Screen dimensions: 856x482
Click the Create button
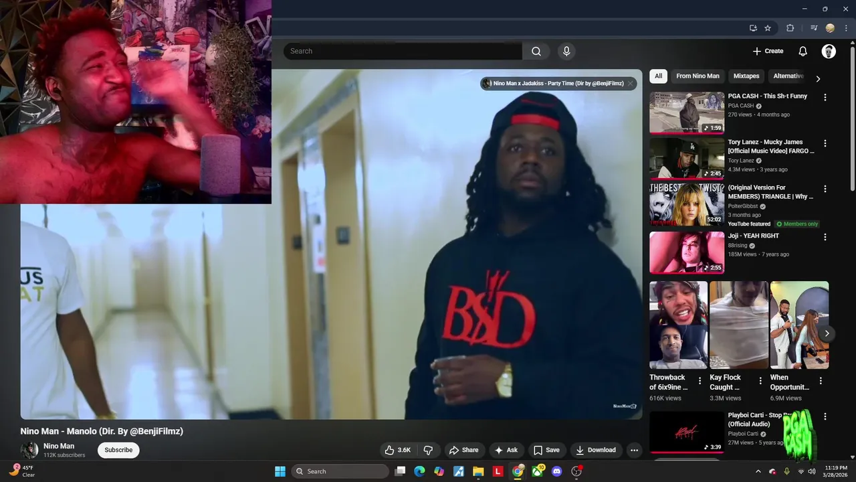tap(768, 51)
